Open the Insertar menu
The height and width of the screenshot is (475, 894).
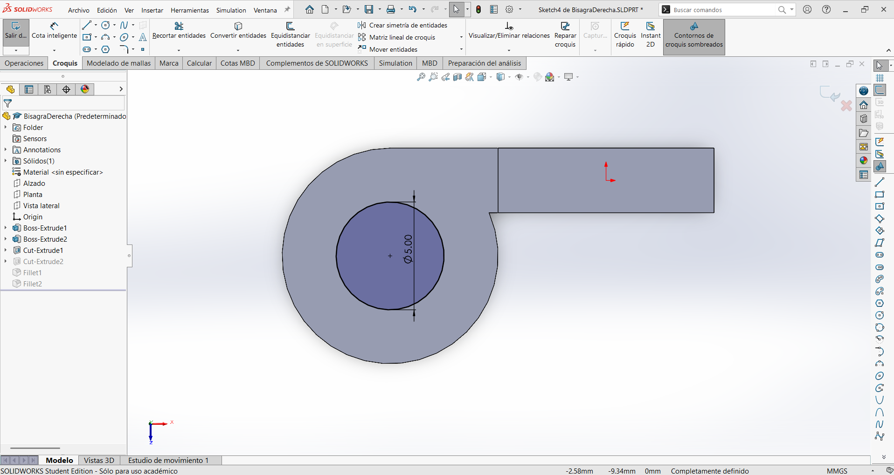152,10
